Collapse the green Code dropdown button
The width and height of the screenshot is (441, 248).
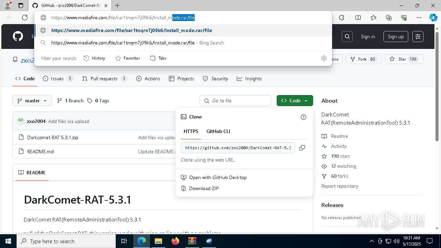tap(295, 101)
